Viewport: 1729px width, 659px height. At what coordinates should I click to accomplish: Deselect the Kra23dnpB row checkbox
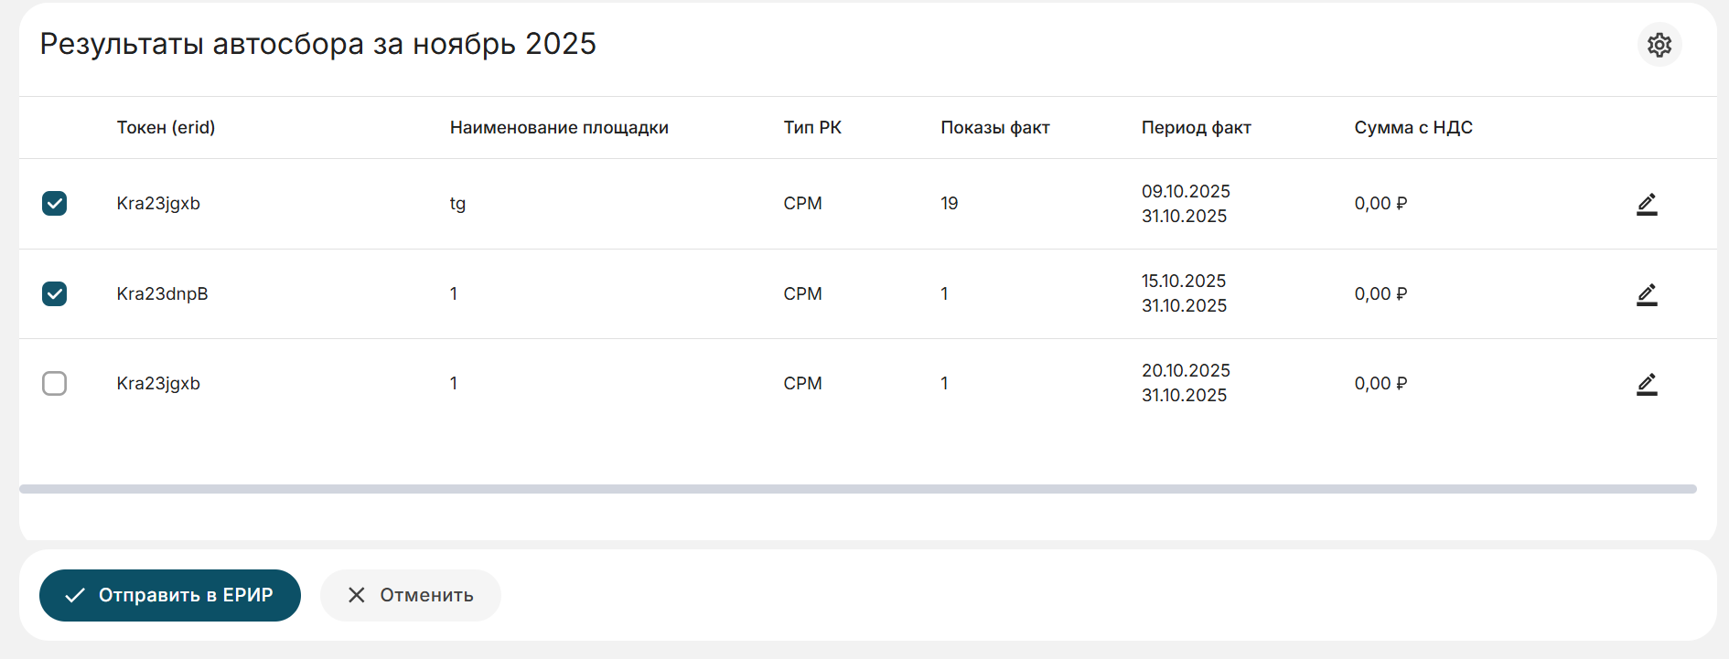tap(55, 293)
